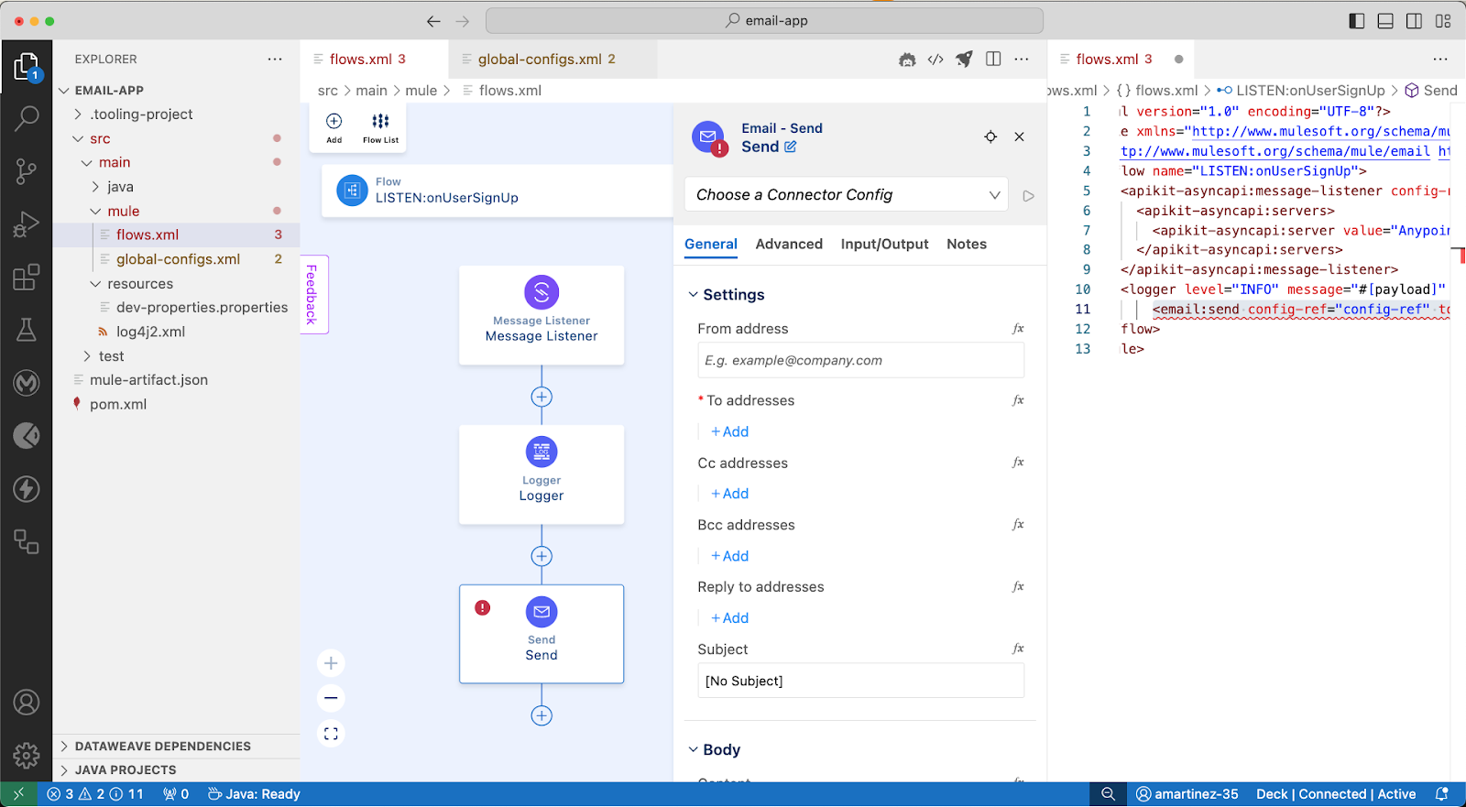Close the Email Send configuration panel
Image resolution: width=1466 pixels, height=807 pixels.
point(1019,136)
